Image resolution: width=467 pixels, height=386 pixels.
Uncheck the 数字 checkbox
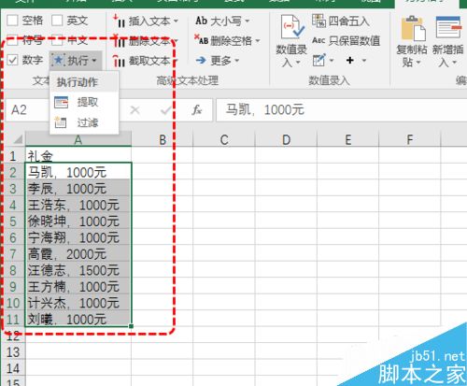point(12,60)
